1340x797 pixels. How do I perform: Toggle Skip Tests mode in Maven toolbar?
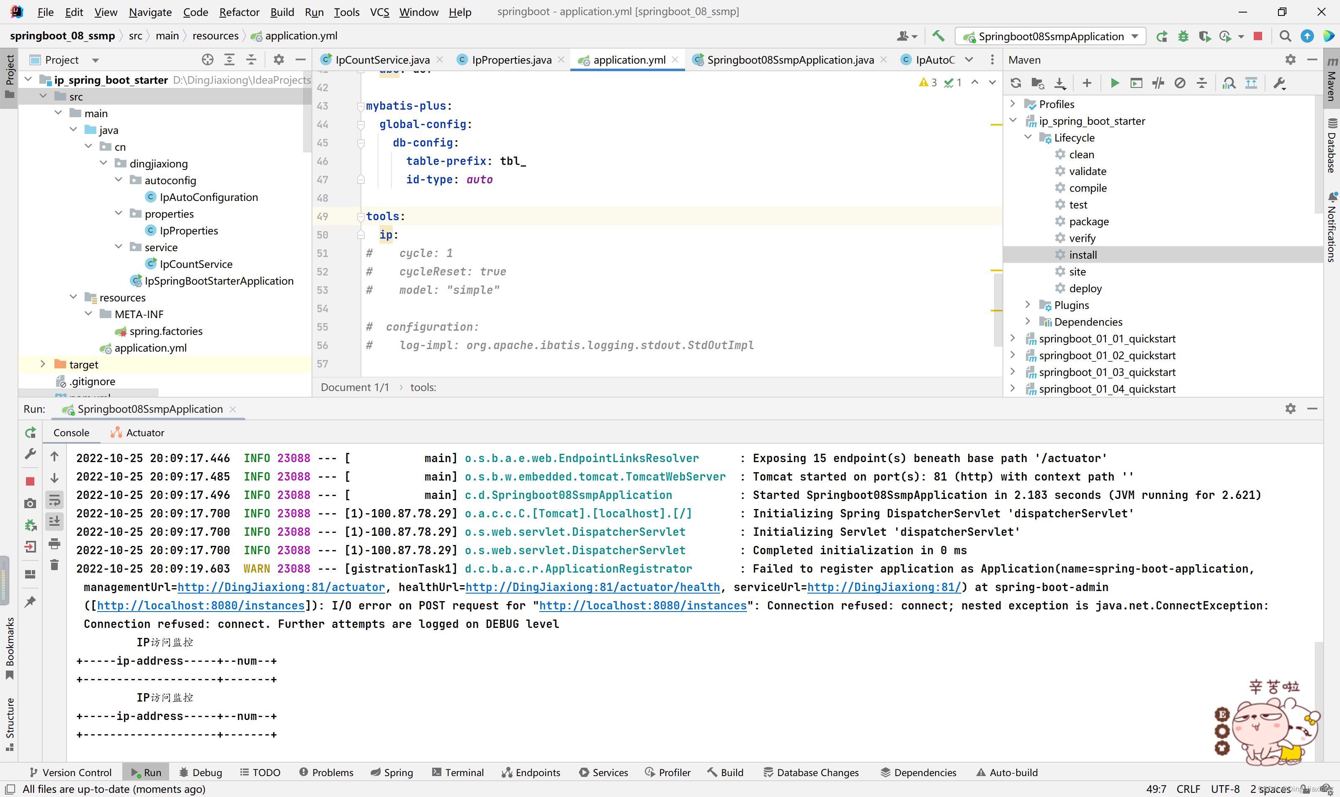[x=1180, y=83]
